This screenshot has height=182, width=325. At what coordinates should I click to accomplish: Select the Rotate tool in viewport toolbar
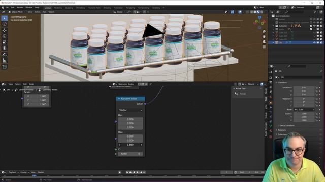point(5,36)
